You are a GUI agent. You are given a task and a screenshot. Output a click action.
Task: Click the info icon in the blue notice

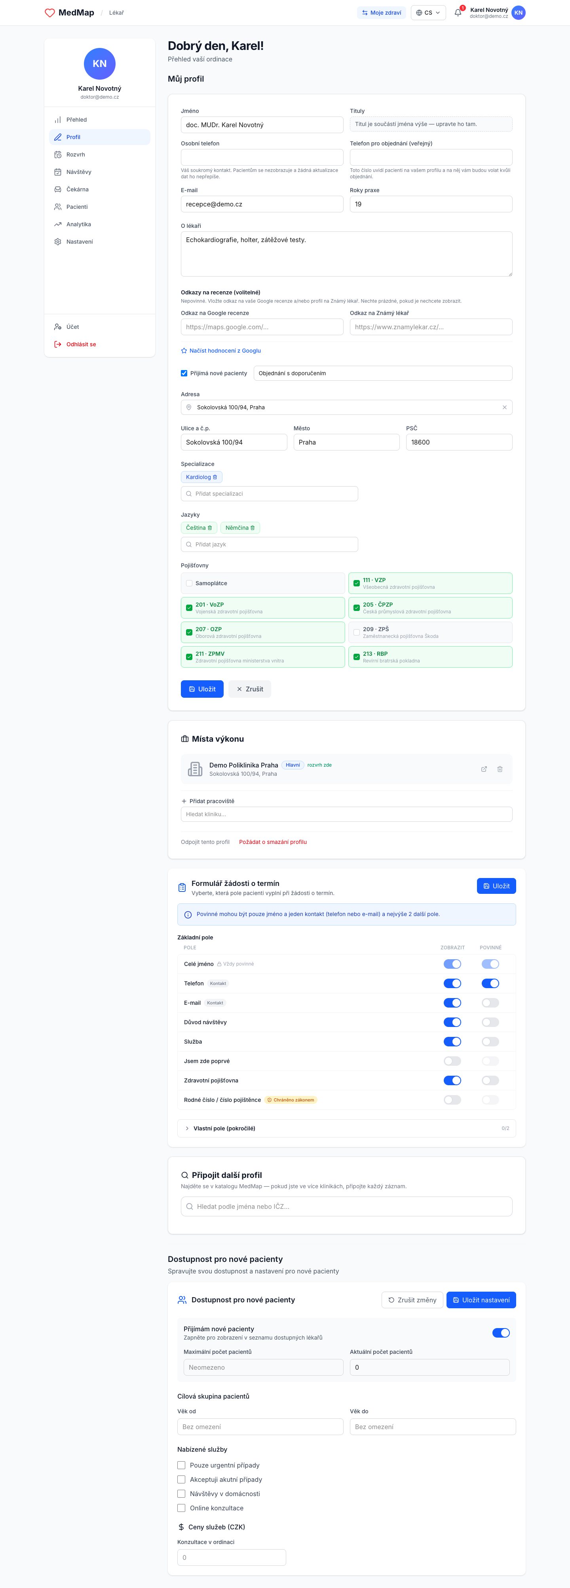tap(188, 915)
